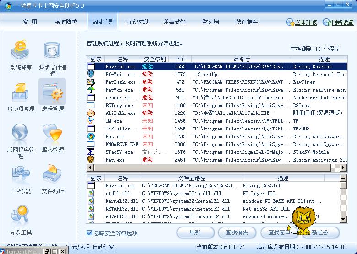
Task: Open the 服务管理 hearts icon
Action: (52, 132)
